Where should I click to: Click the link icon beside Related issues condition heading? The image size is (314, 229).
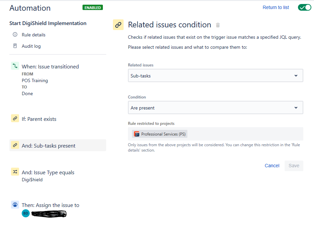[118, 25]
